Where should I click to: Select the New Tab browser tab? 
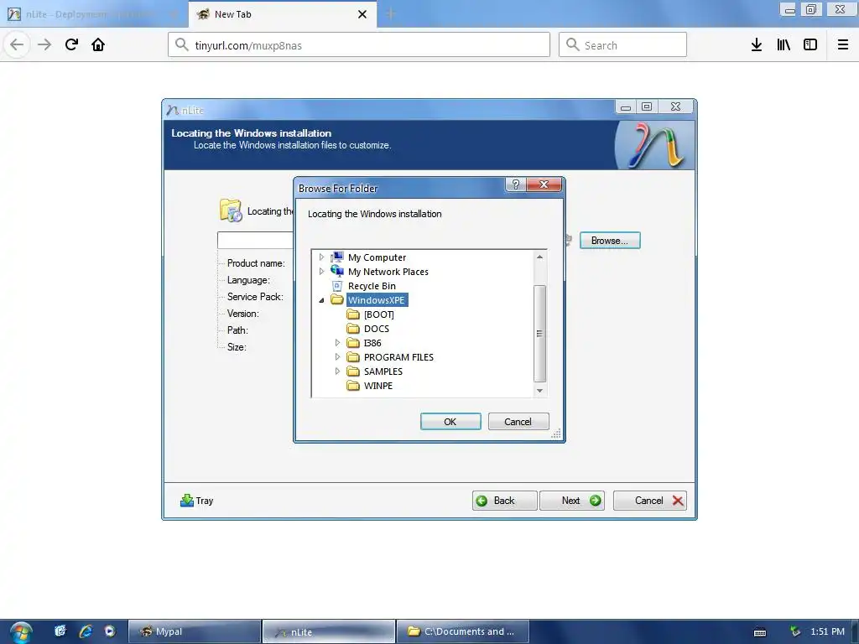pos(283,14)
